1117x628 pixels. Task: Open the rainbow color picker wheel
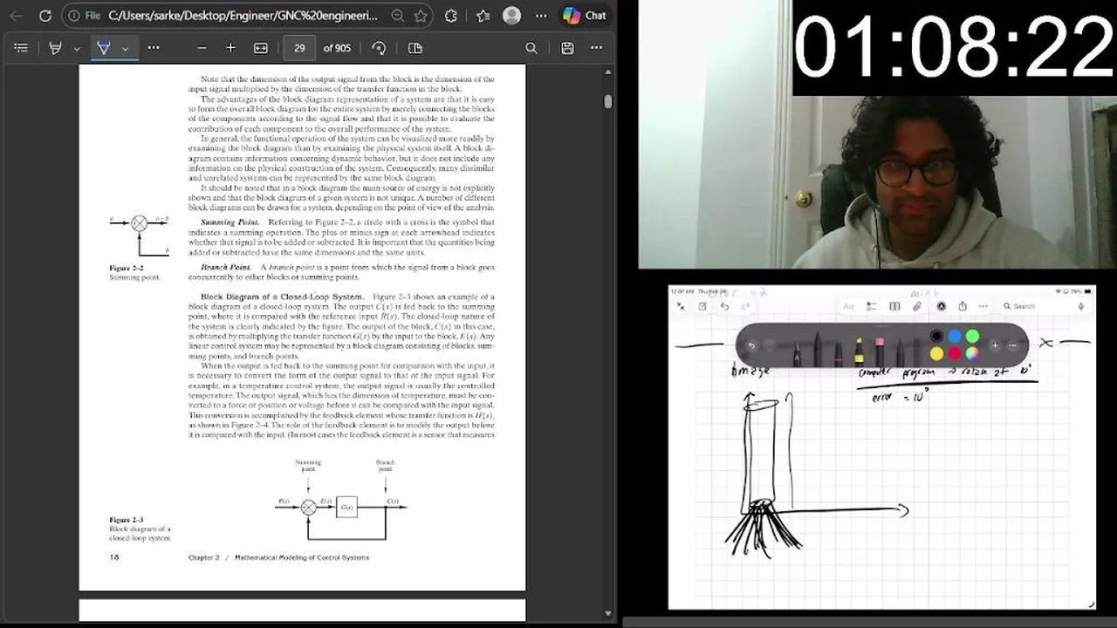tap(972, 353)
